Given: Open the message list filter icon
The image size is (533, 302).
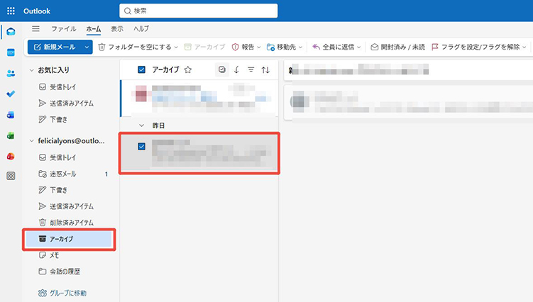Looking at the screenshot, I should tap(251, 69).
